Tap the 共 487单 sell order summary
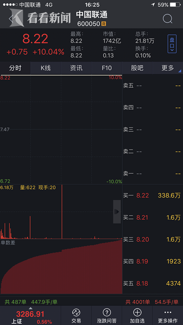The height and width of the screenshot is (325, 183). [x=15, y=302]
